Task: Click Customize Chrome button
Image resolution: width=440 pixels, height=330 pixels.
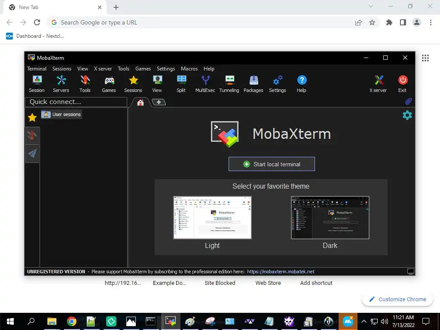Action: (397, 299)
